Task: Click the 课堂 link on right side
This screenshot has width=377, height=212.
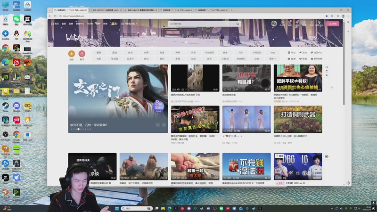Action: 303,58
